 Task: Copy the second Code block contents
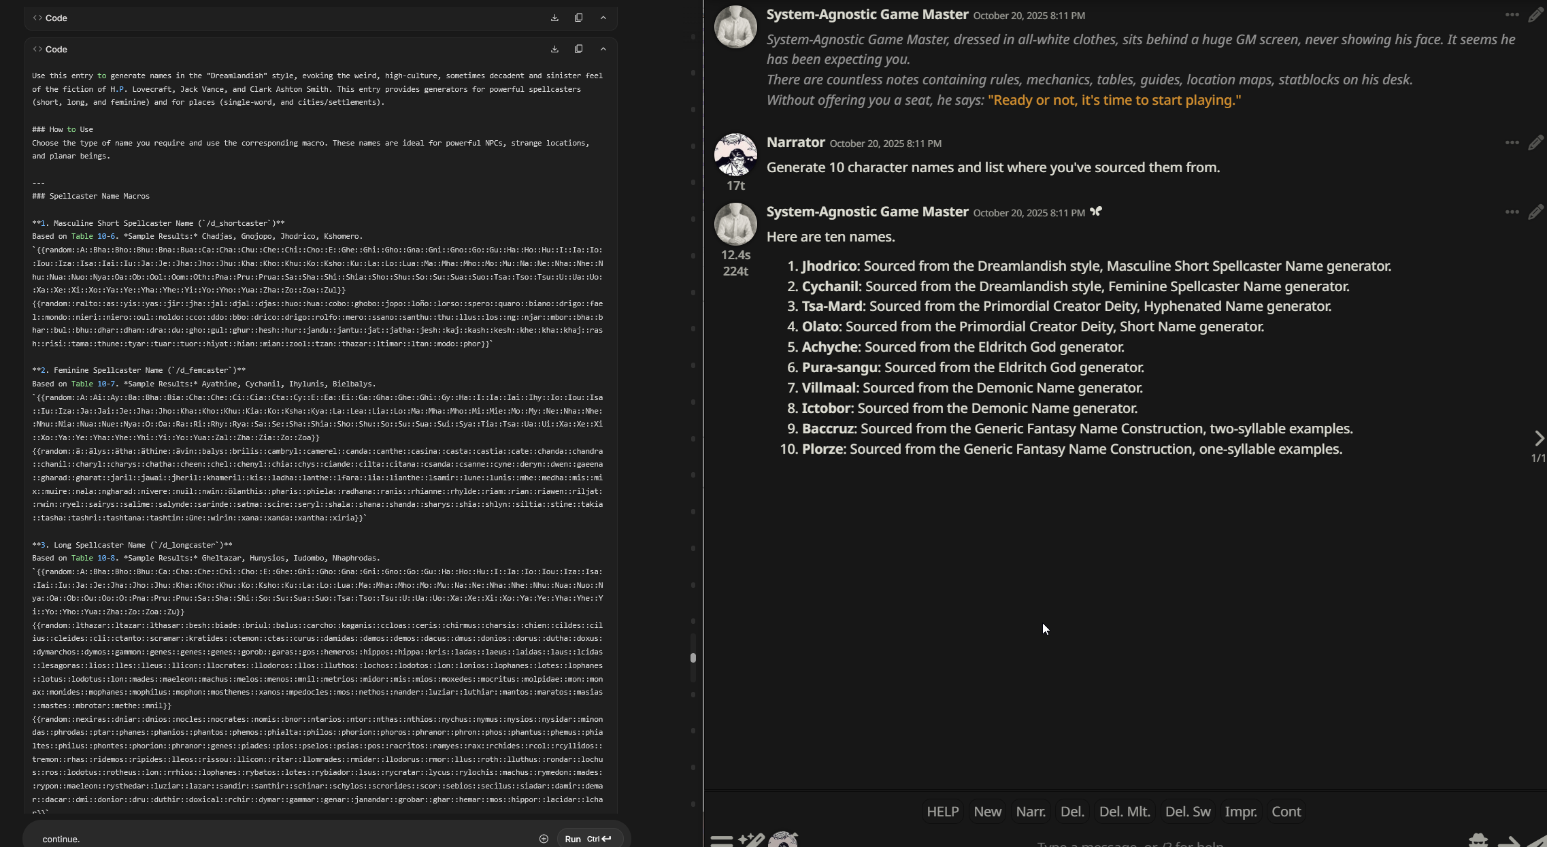(578, 49)
